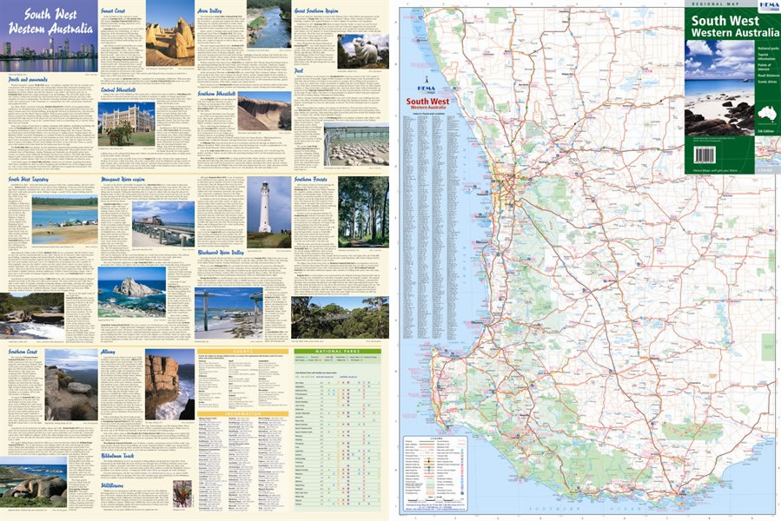Image resolution: width=781 pixels, height=521 pixels.
Task: Click the barcode on the green cover
Action: coord(705,155)
